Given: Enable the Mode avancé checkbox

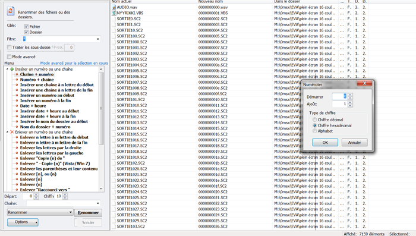Looking at the screenshot, I should pos(10,57).
